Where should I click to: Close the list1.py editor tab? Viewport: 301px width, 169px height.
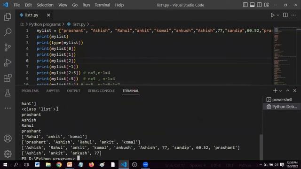pyautogui.click(x=48, y=15)
